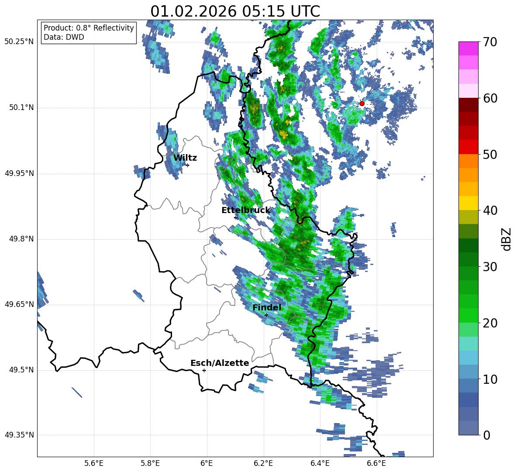Click the orange colorbar segment just below 50
Screen dimensions: 517x472
pyautogui.click(x=468, y=161)
